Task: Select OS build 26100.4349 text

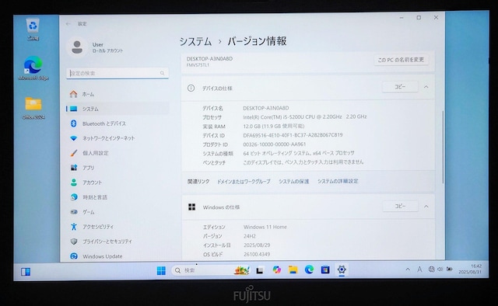Action: 257,254
